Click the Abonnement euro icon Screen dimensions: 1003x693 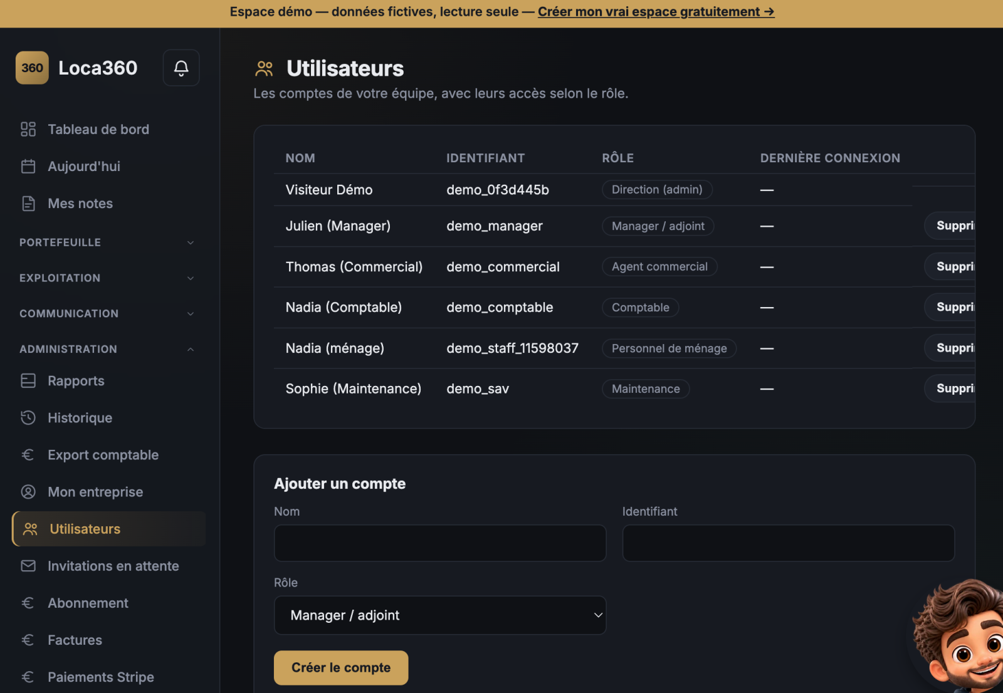click(28, 603)
